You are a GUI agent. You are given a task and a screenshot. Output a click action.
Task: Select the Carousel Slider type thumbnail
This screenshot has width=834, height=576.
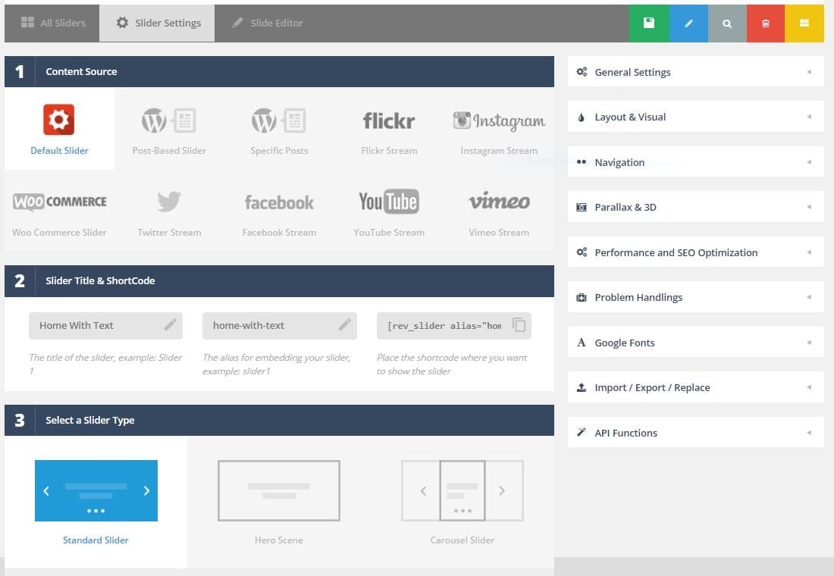pyautogui.click(x=462, y=490)
